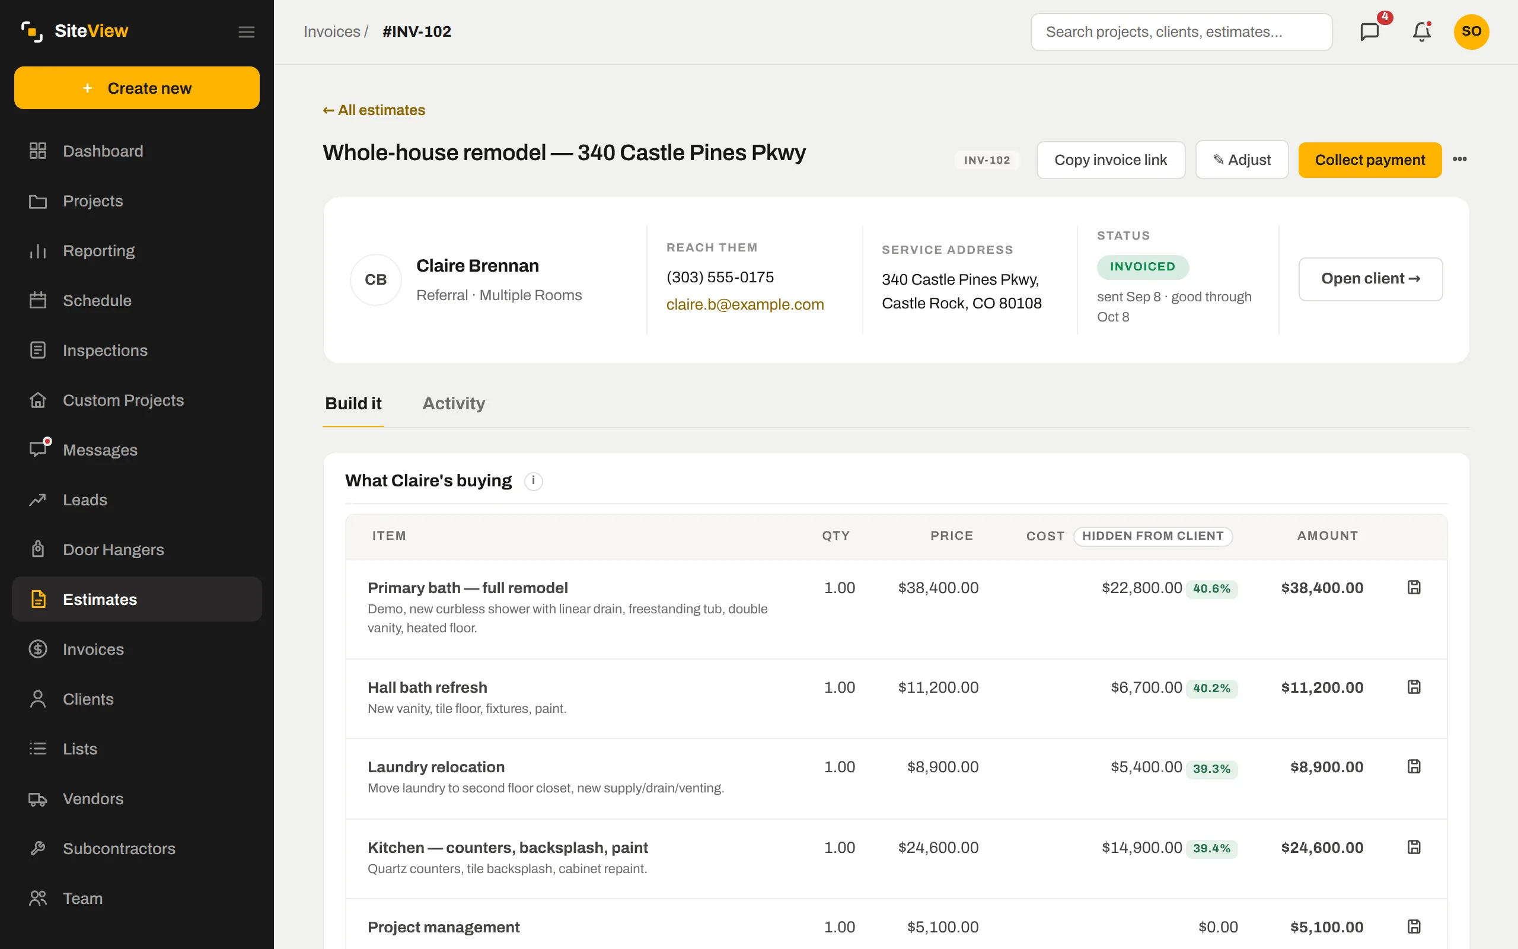Click Kitchen — counters, backsplash, paint name

point(508,848)
